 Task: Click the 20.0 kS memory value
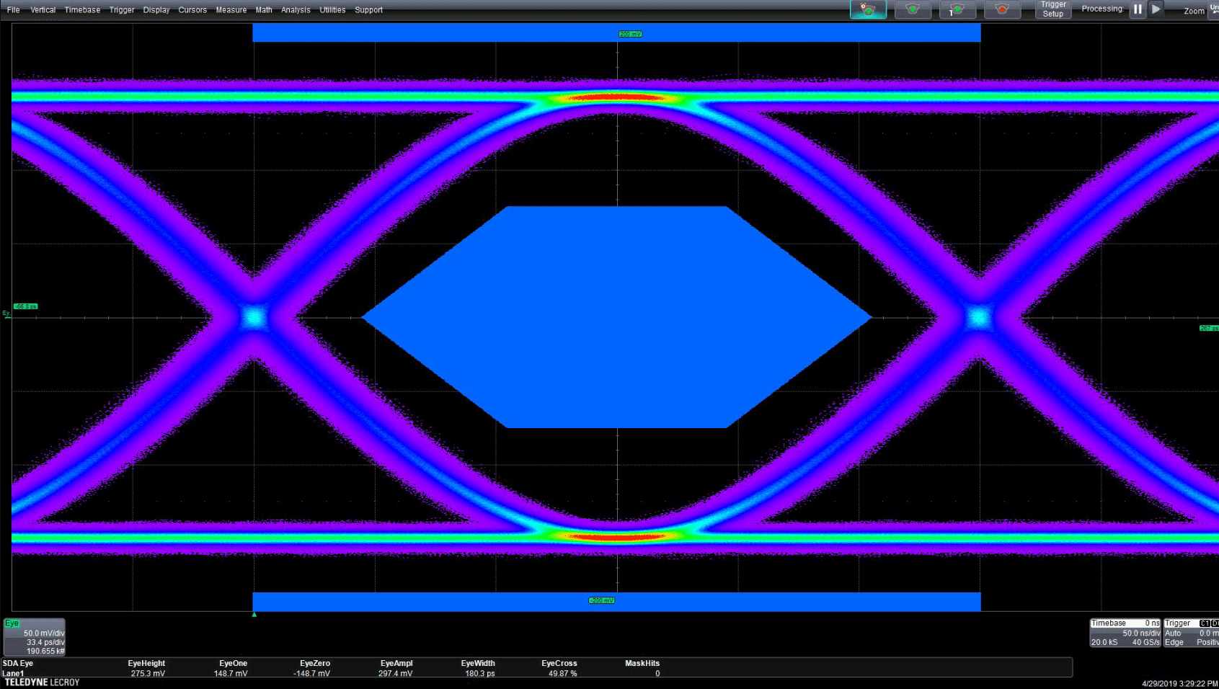click(x=1104, y=642)
